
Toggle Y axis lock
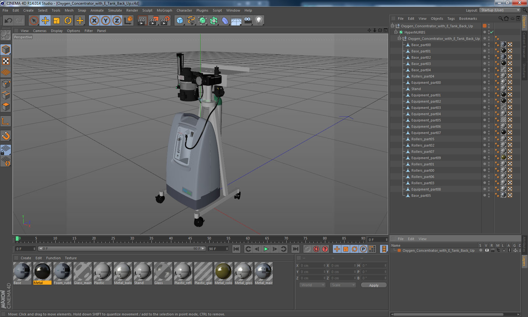(x=106, y=21)
